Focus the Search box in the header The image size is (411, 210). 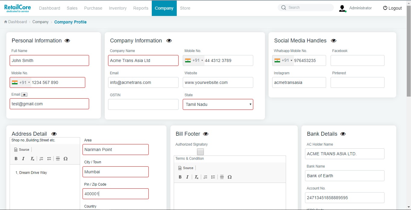306,8
